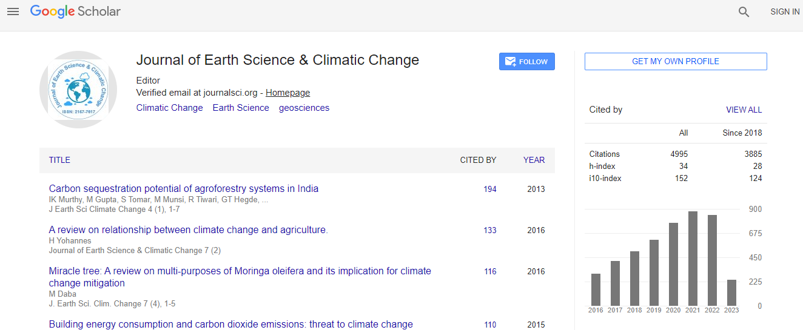Open the Moringa oleifera Miracle tree article
Screen dimensions: 803x330
pos(240,271)
